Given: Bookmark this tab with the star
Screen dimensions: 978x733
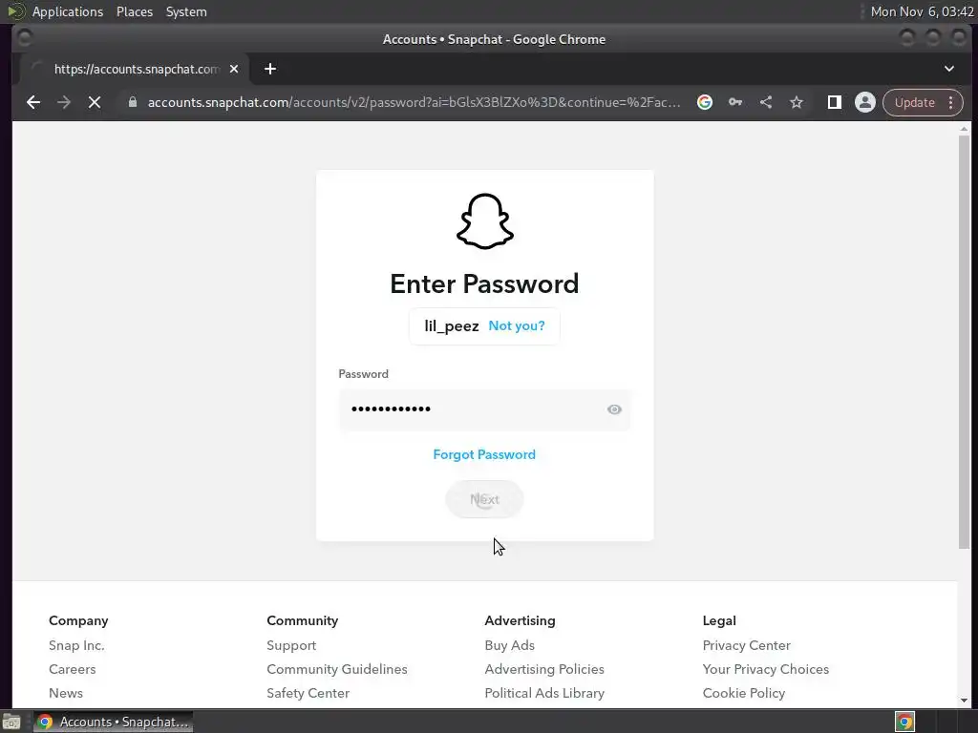Looking at the screenshot, I should [797, 102].
